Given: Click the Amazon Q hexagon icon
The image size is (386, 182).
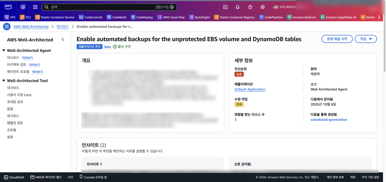Looking at the screenshot, I should tap(23, 7).
